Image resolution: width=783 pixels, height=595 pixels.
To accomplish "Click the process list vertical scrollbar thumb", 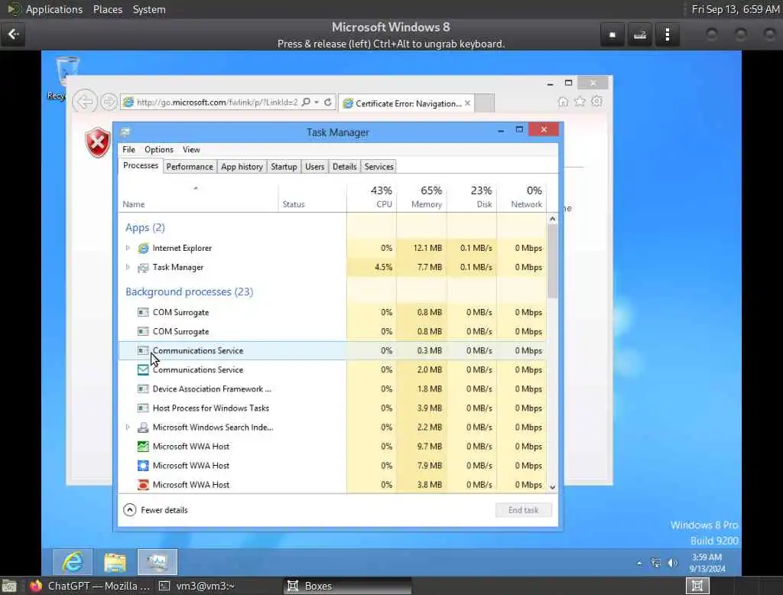I will coord(552,262).
